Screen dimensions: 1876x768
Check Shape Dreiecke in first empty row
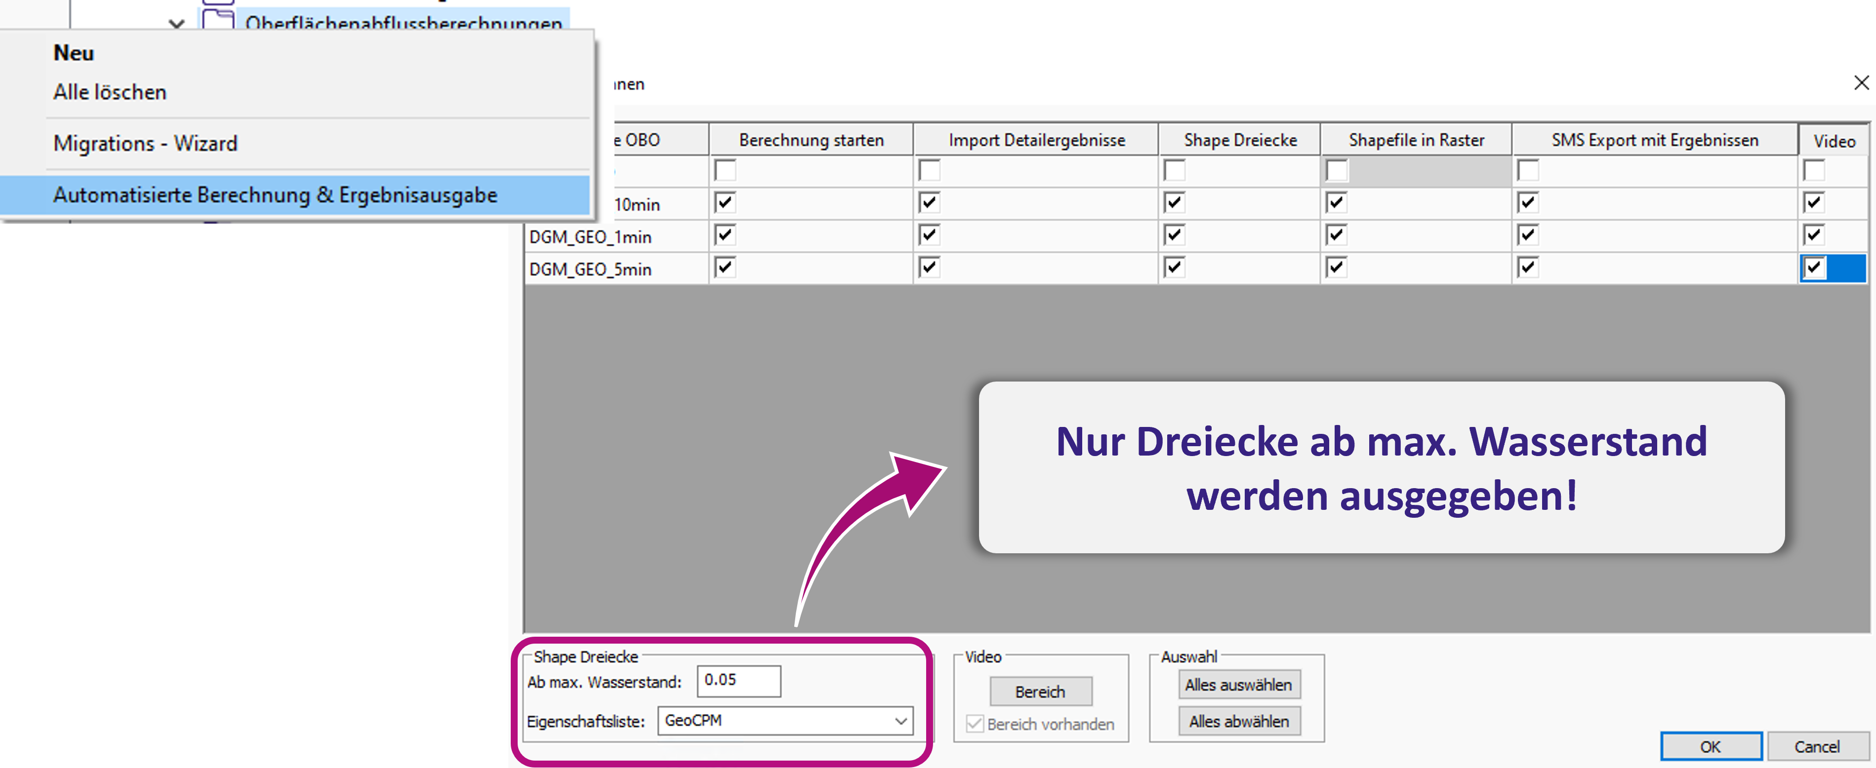[x=1174, y=170]
